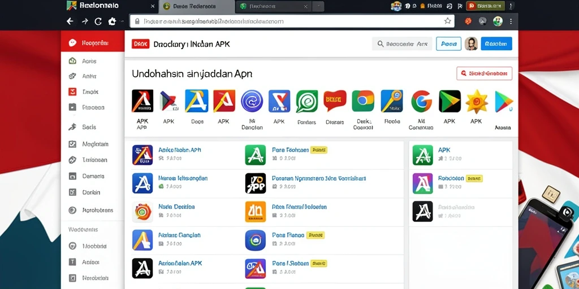Open the 'Notoloboans' sidebar item
Screen dimensions: 579x289
click(91, 211)
